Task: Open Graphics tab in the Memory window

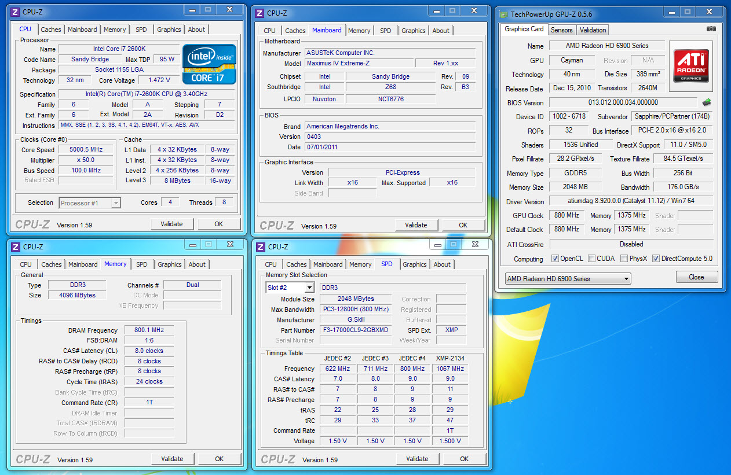Action: (x=170, y=264)
